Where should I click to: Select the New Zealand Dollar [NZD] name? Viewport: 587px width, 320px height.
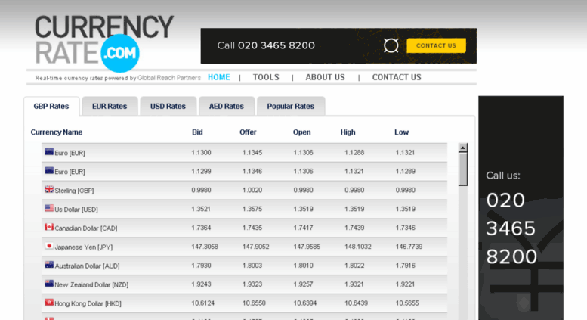(x=91, y=284)
